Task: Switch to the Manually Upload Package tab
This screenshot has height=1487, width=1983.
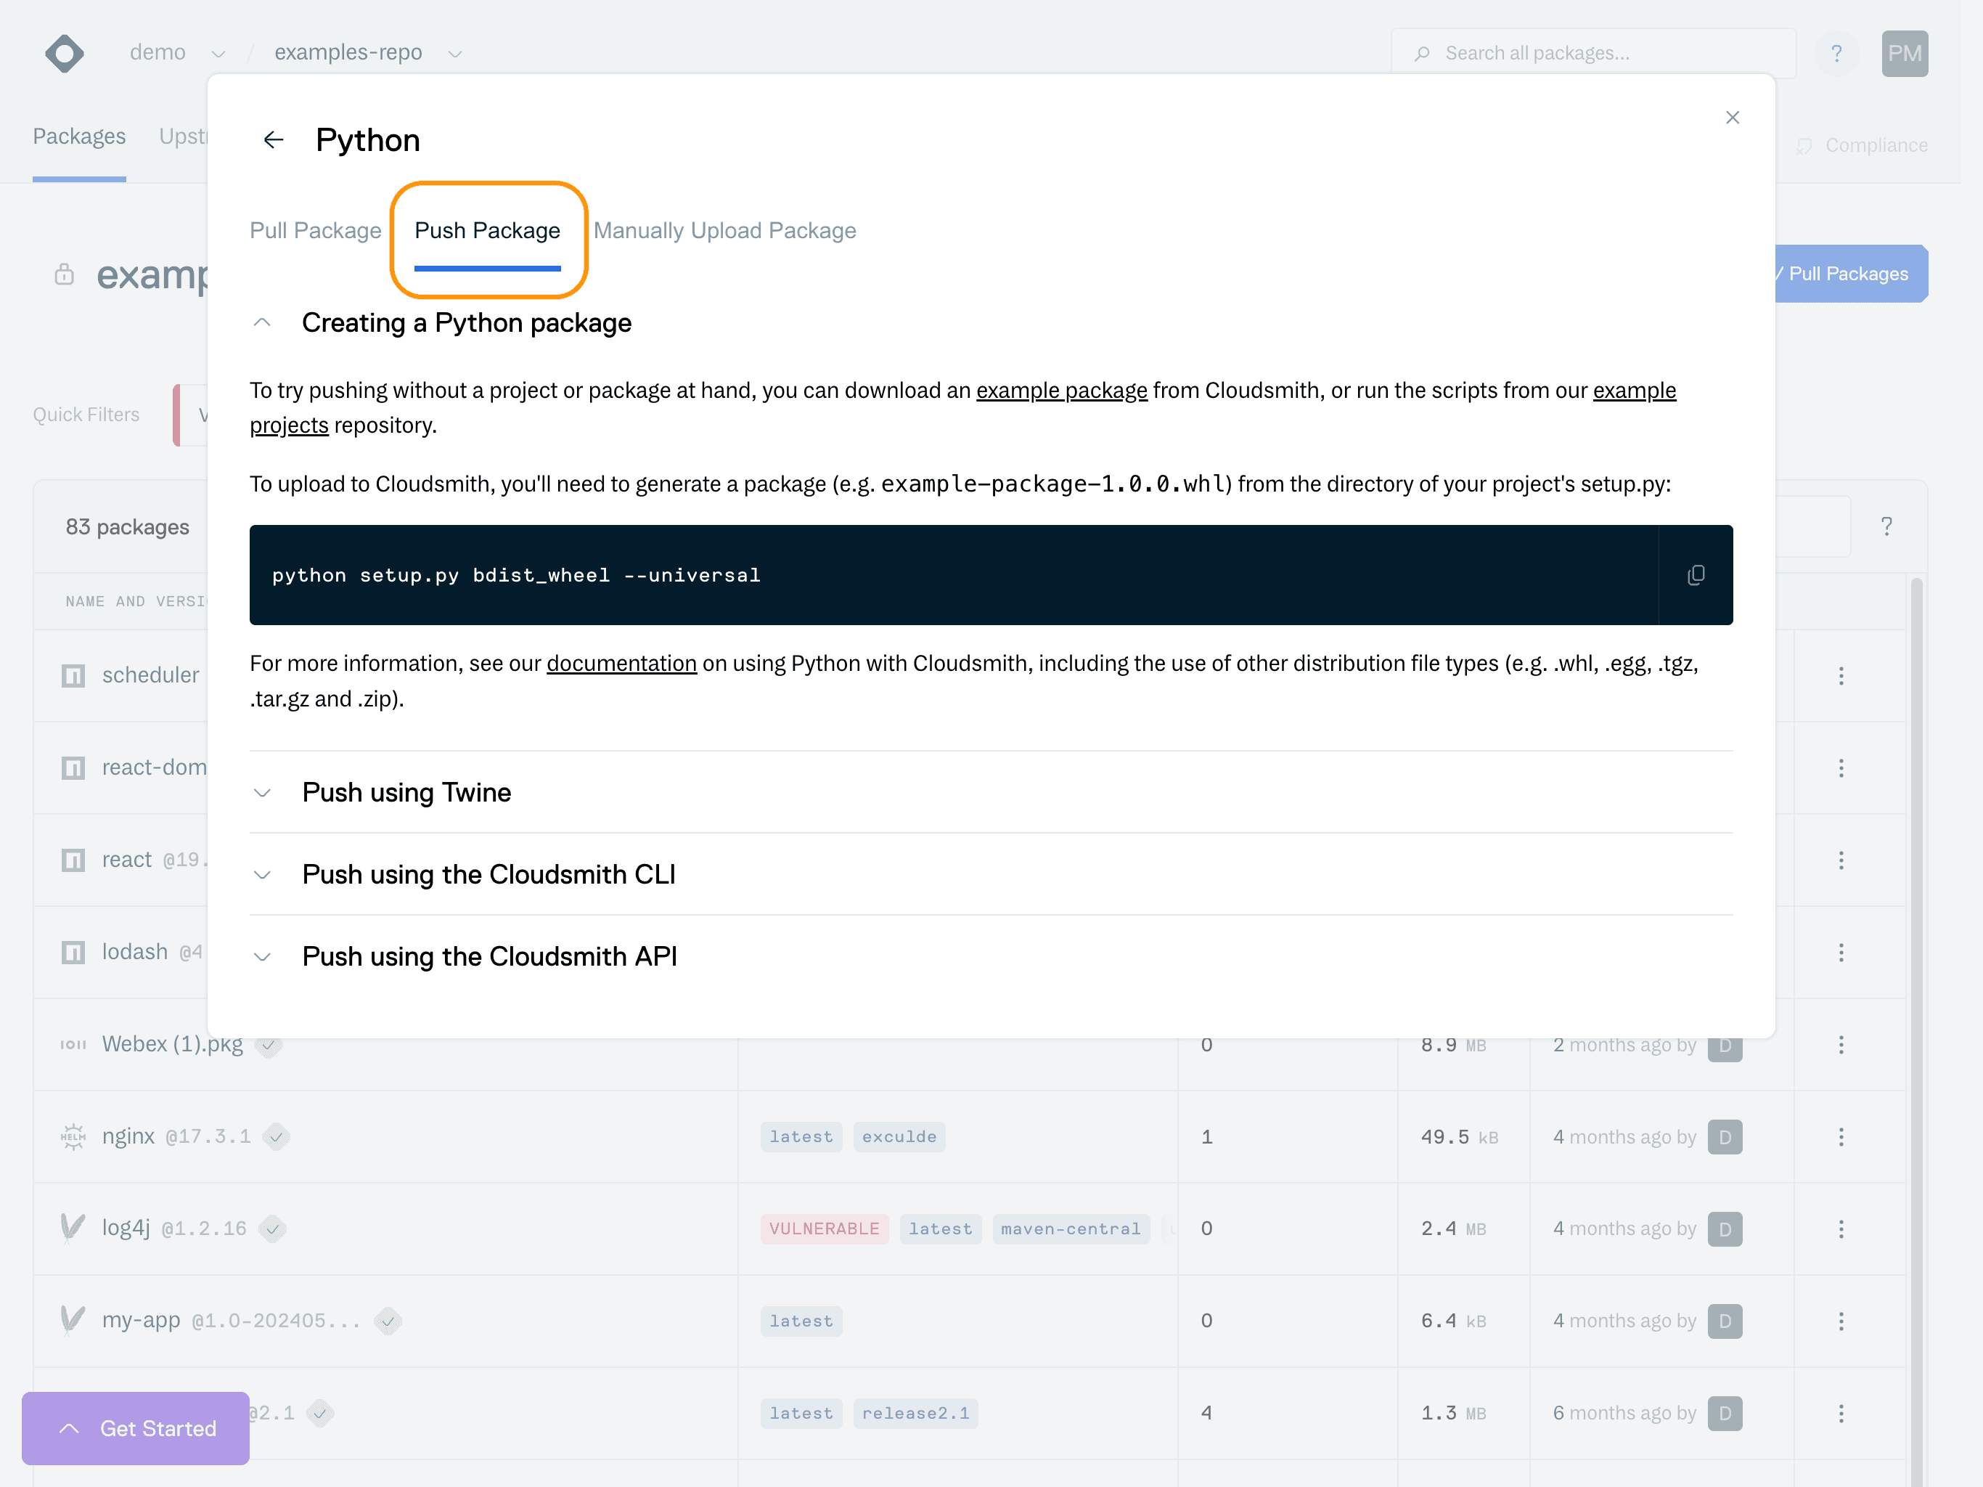Action: pos(724,230)
